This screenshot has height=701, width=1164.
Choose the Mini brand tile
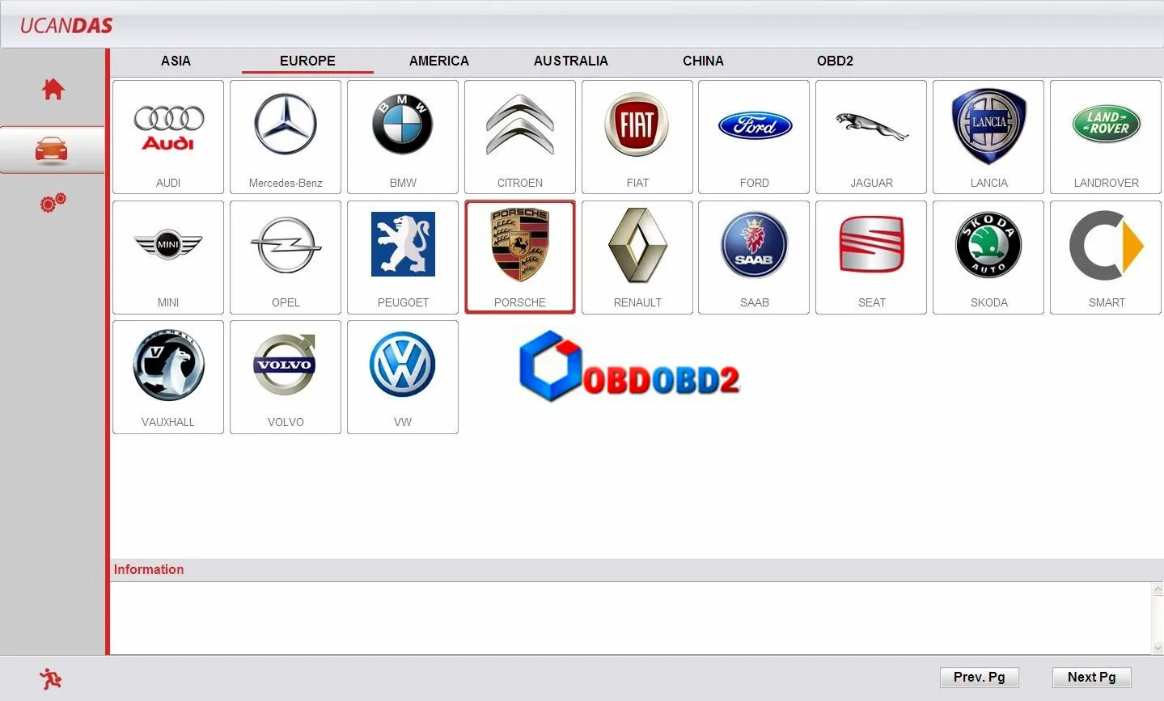point(168,257)
